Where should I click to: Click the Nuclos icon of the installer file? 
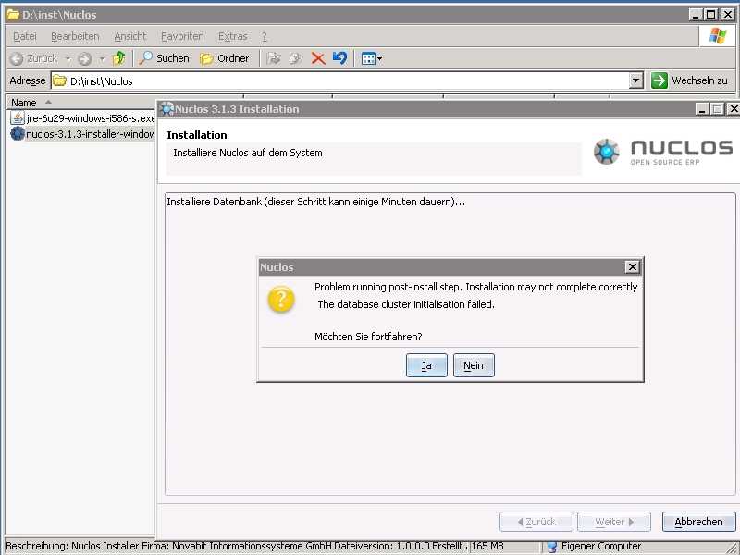[x=18, y=133]
